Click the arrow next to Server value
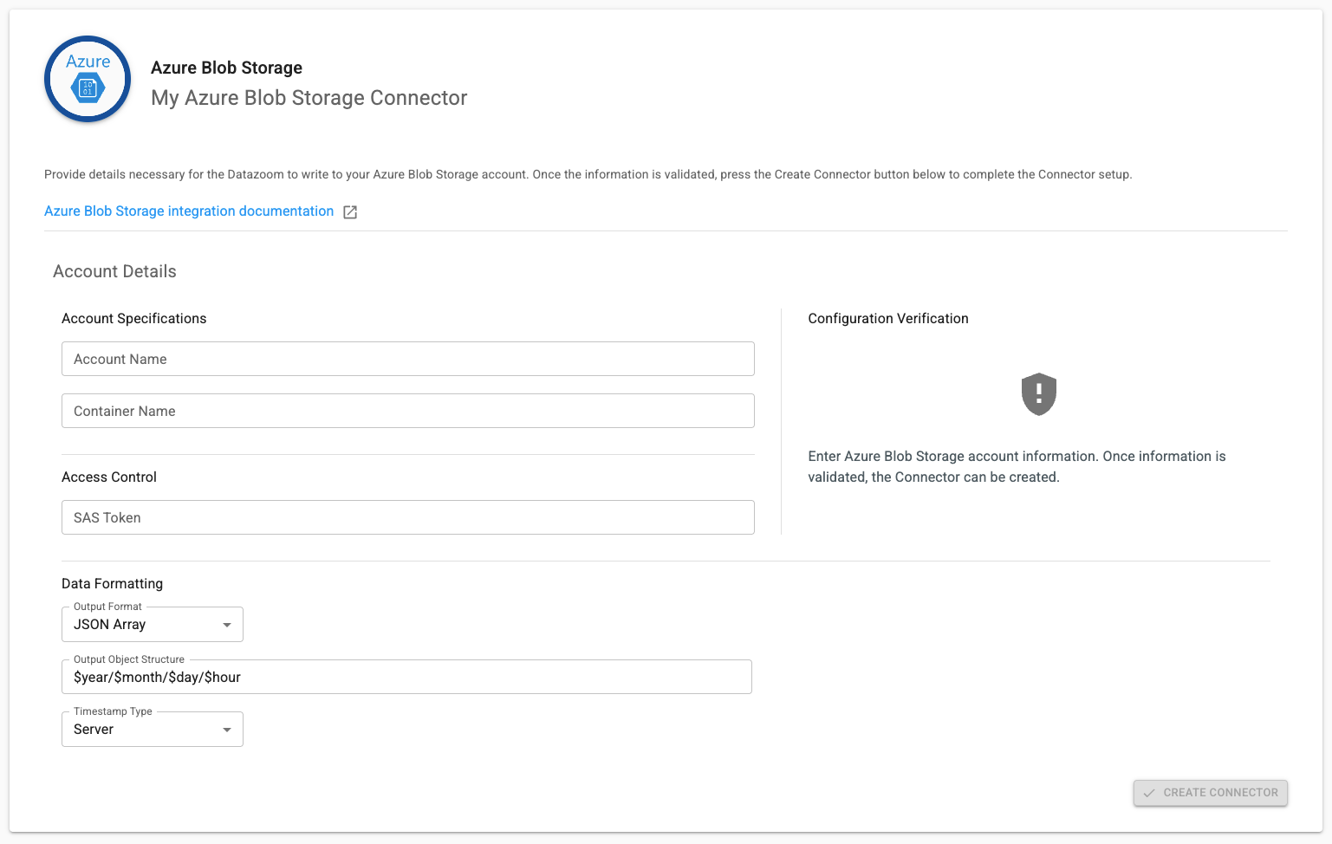 [x=227, y=730]
